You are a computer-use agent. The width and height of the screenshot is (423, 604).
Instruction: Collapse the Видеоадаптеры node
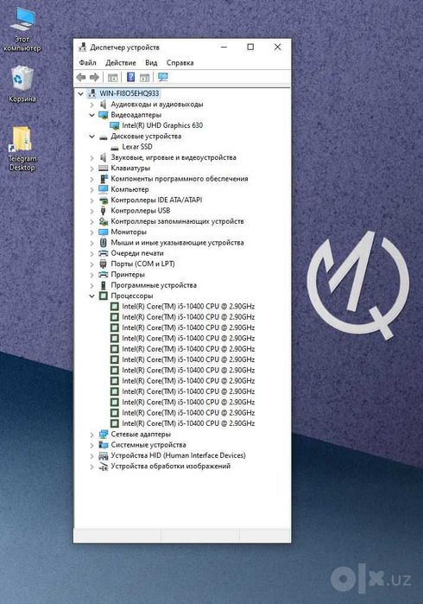point(92,115)
